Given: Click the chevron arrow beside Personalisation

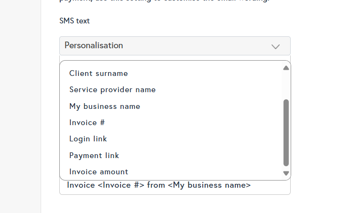Looking at the screenshot, I should [275, 46].
